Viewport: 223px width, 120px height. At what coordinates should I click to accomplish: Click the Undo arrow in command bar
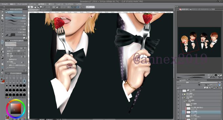45,7
